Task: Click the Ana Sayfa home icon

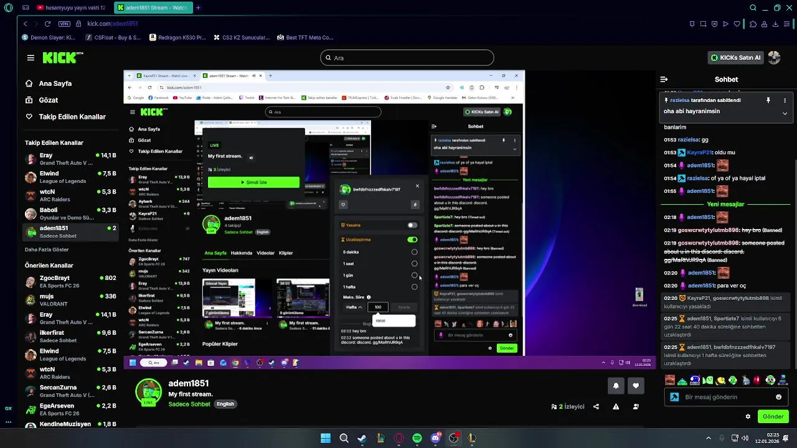Action: 29,83
